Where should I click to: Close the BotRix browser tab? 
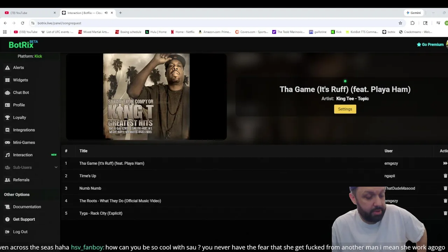pos(112,13)
